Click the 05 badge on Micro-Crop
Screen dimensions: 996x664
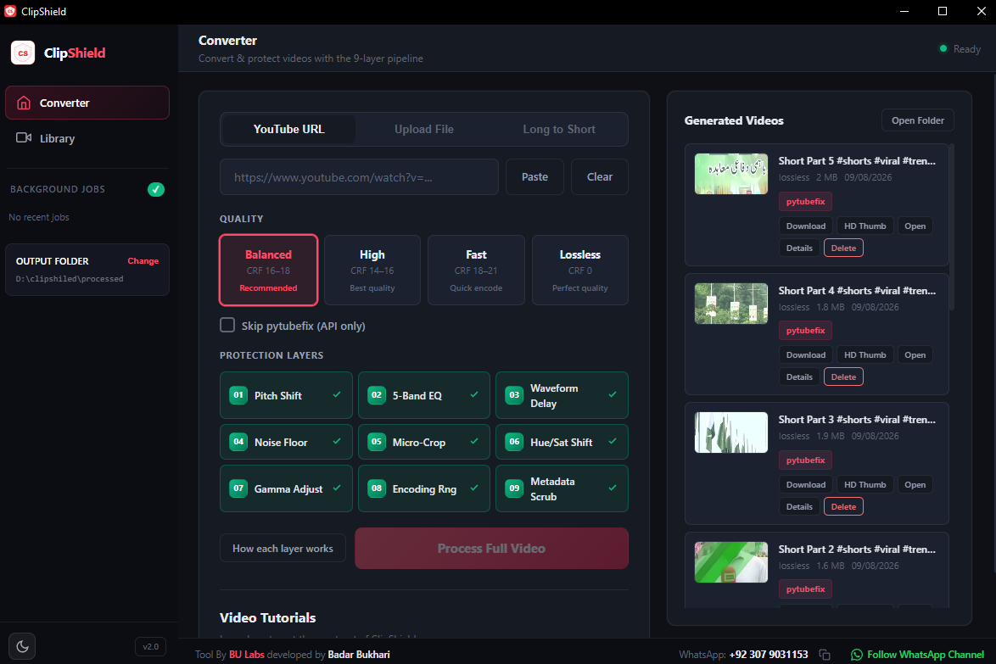tap(377, 442)
